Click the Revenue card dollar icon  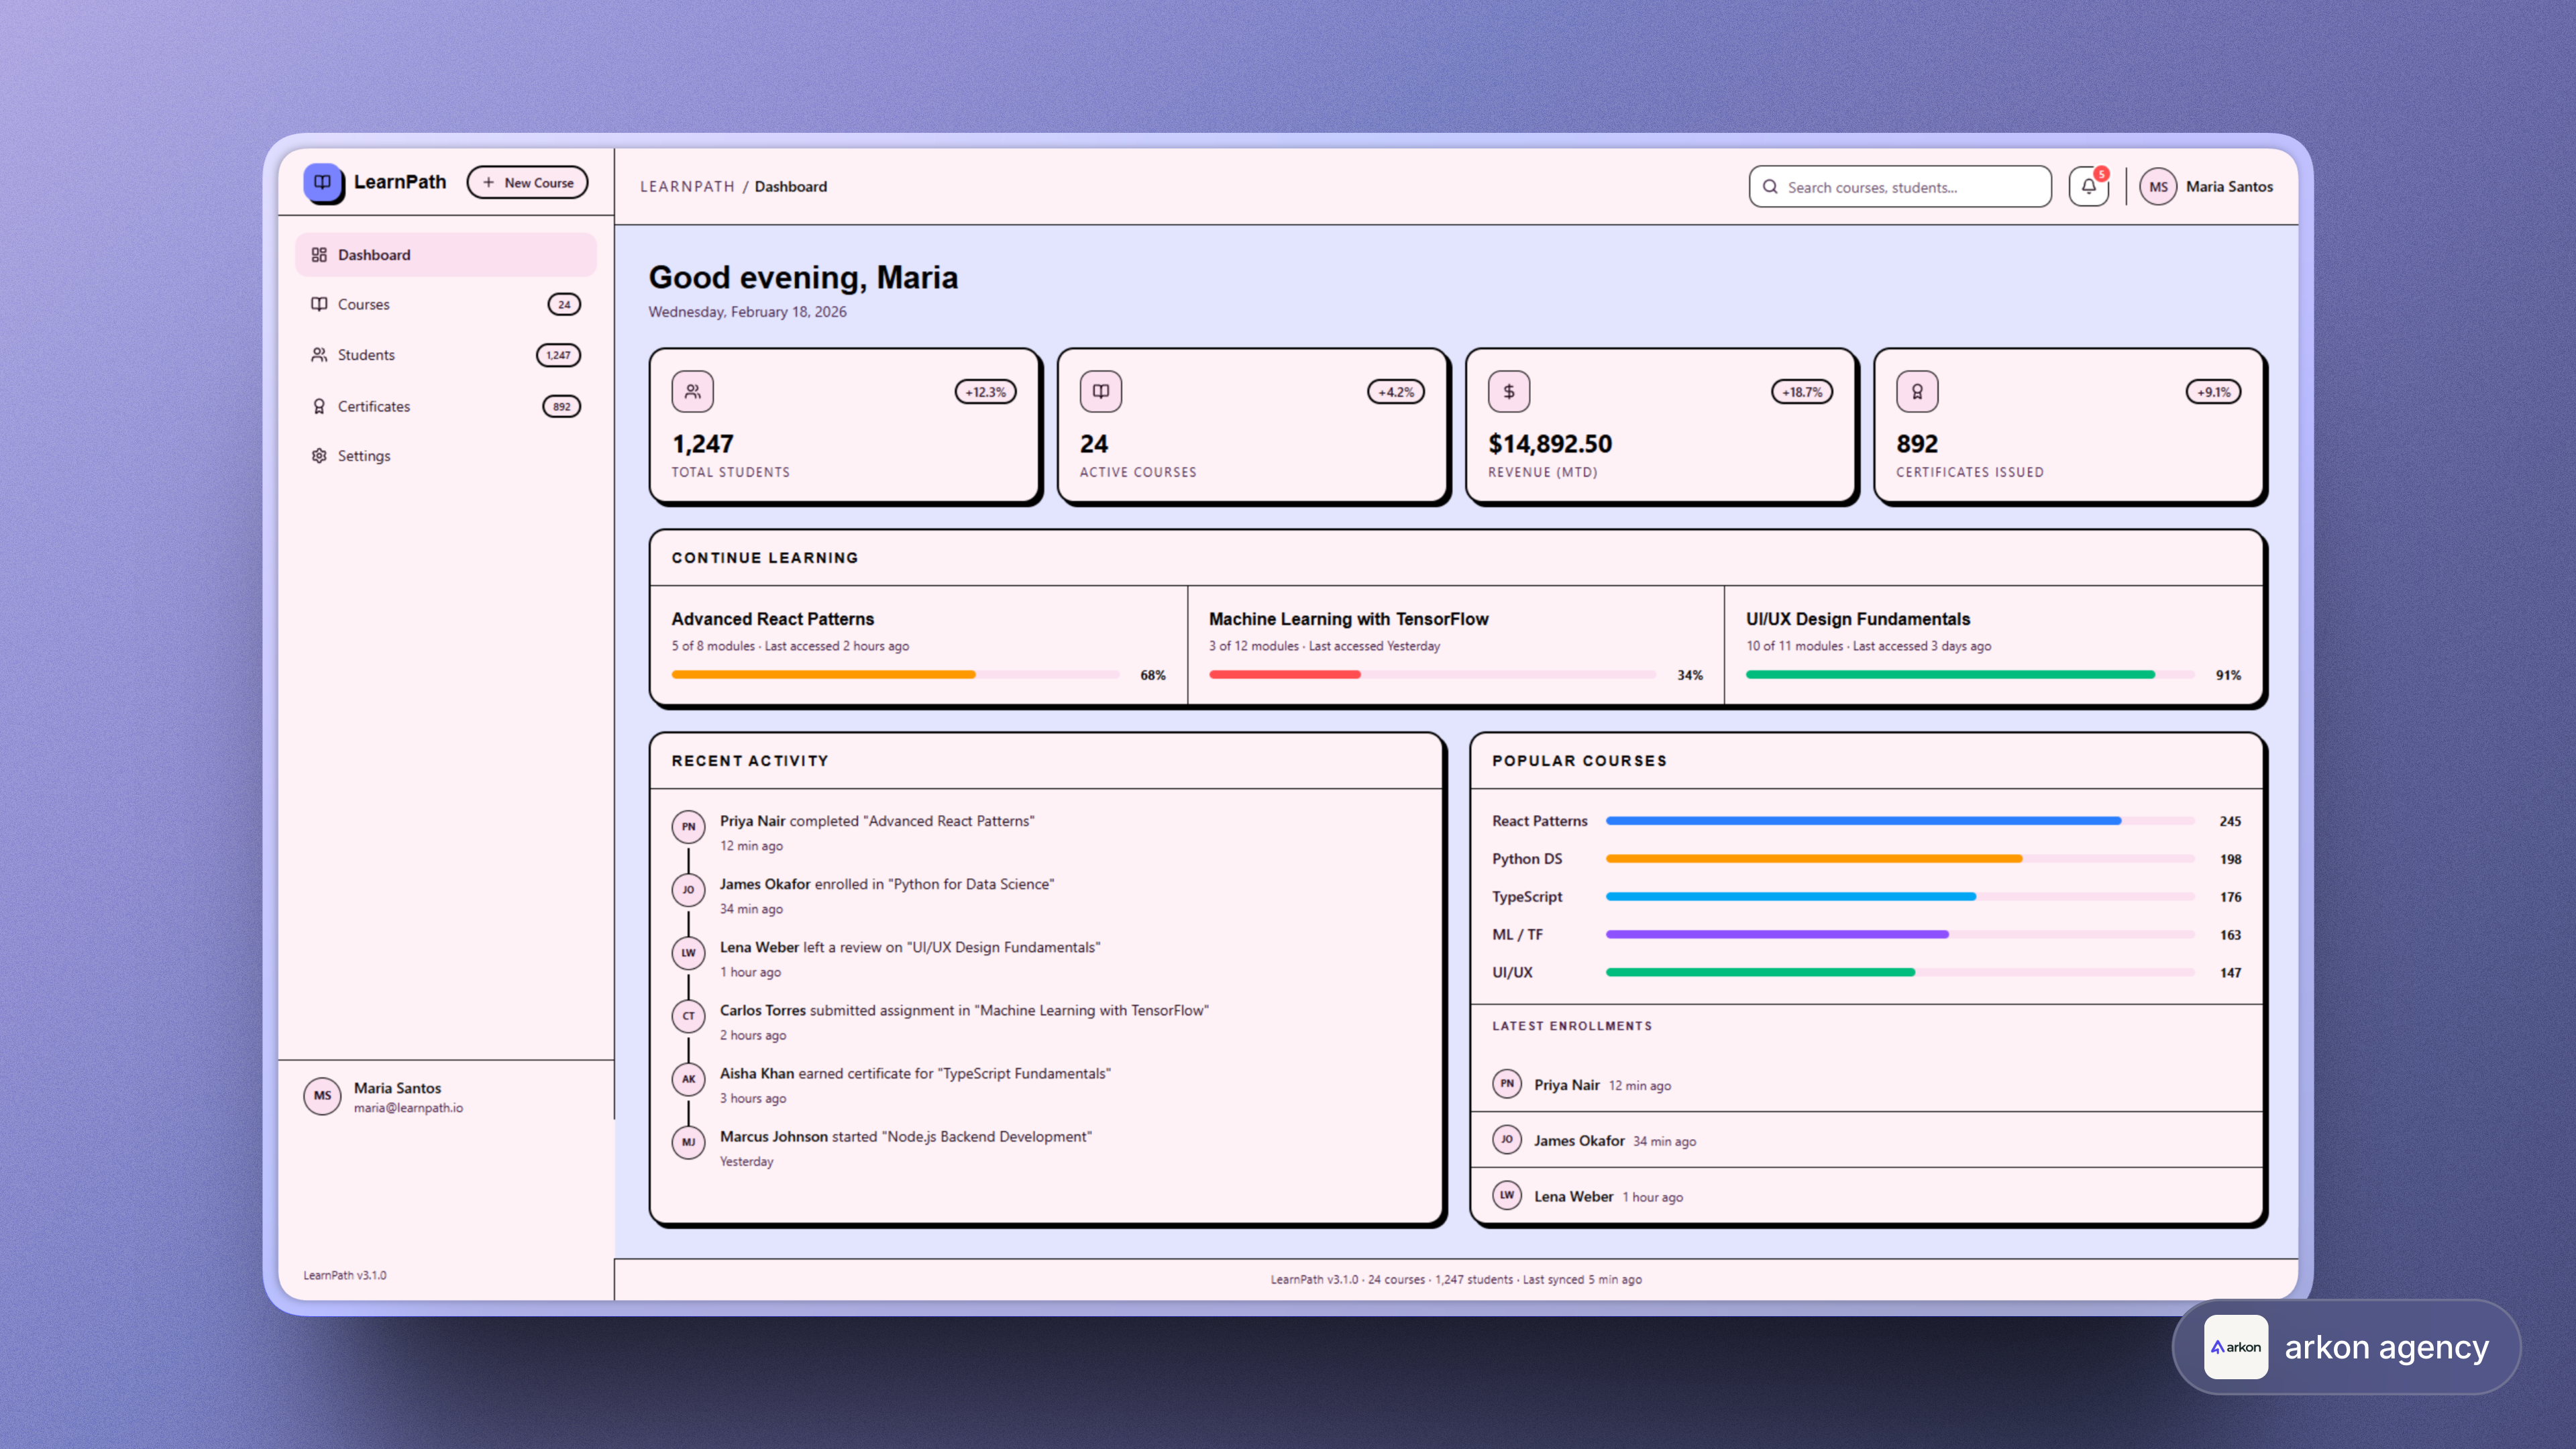tap(1509, 392)
